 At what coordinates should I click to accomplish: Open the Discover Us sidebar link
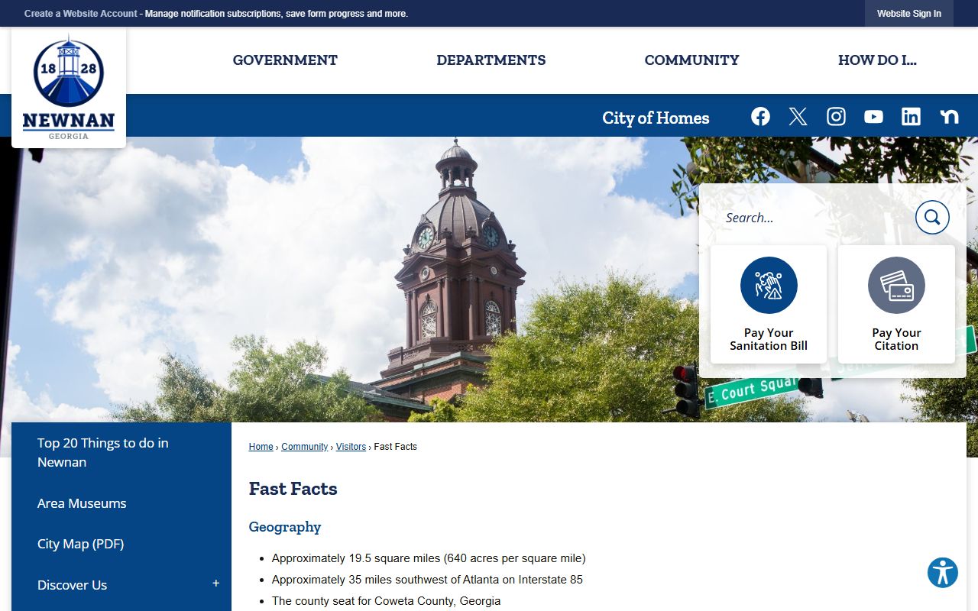click(72, 585)
